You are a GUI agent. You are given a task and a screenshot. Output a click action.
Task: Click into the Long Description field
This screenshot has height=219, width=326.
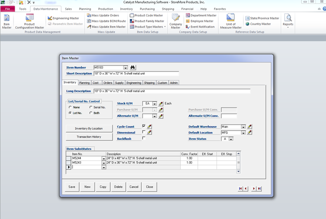point(172,91)
